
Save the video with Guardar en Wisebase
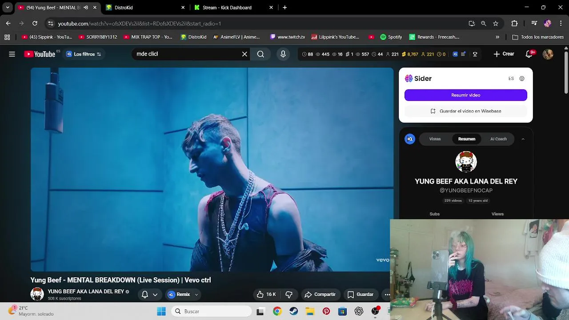(x=465, y=111)
